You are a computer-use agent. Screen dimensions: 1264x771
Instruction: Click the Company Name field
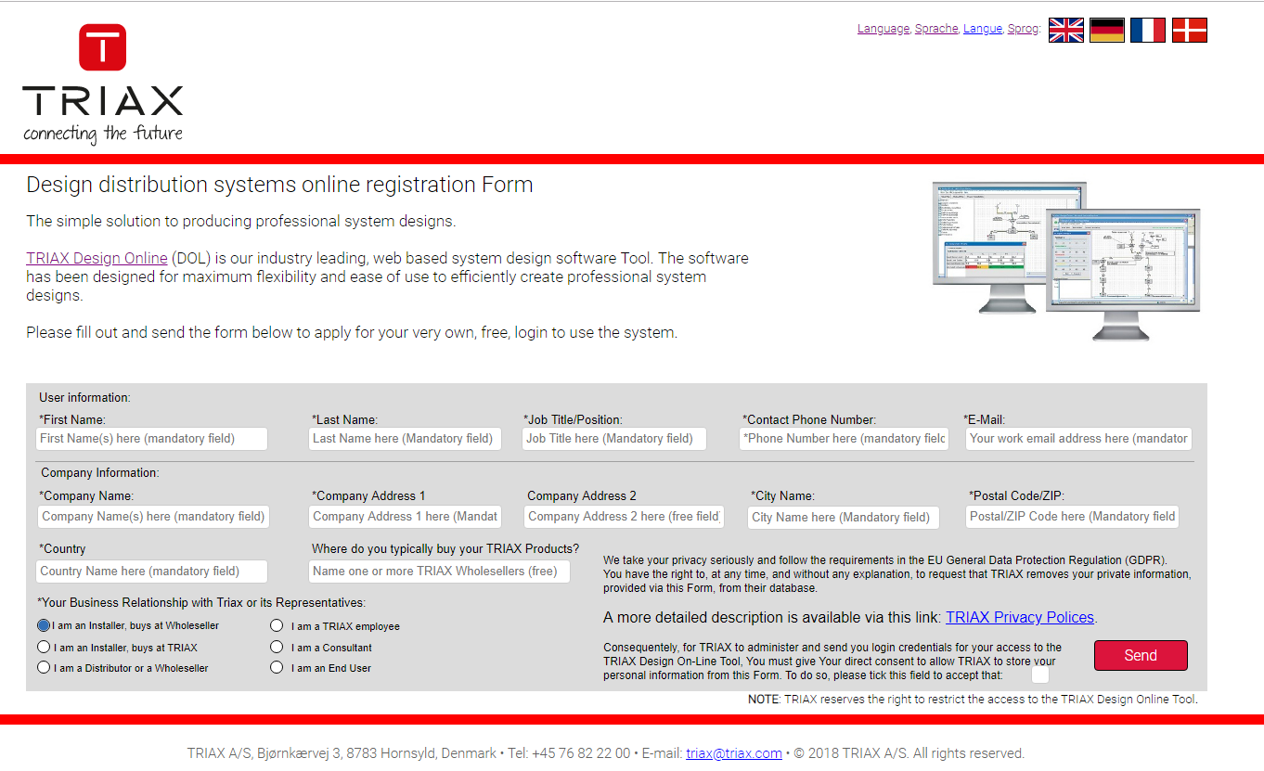coord(154,517)
